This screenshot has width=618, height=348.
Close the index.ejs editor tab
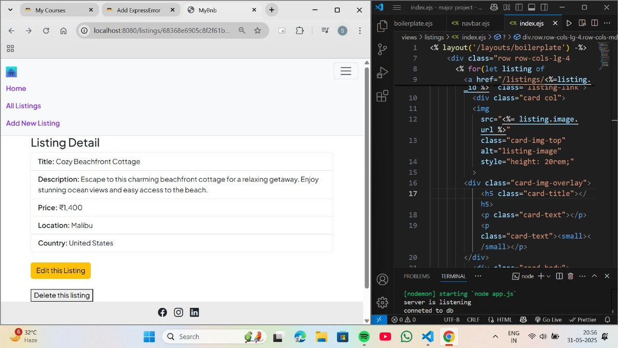555,23
